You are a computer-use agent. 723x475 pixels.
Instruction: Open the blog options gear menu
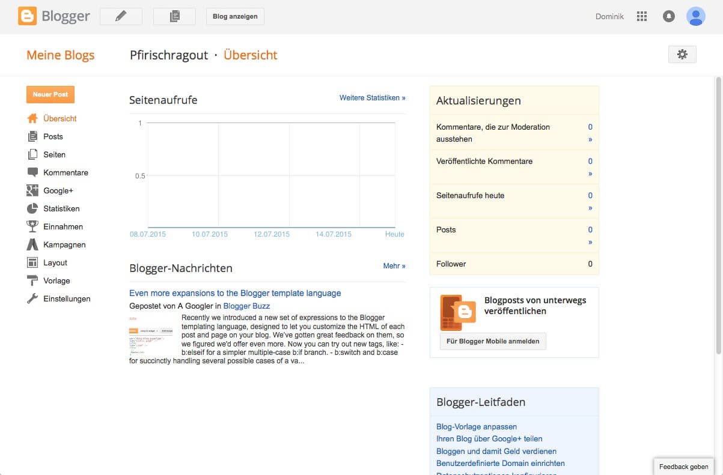tap(682, 54)
